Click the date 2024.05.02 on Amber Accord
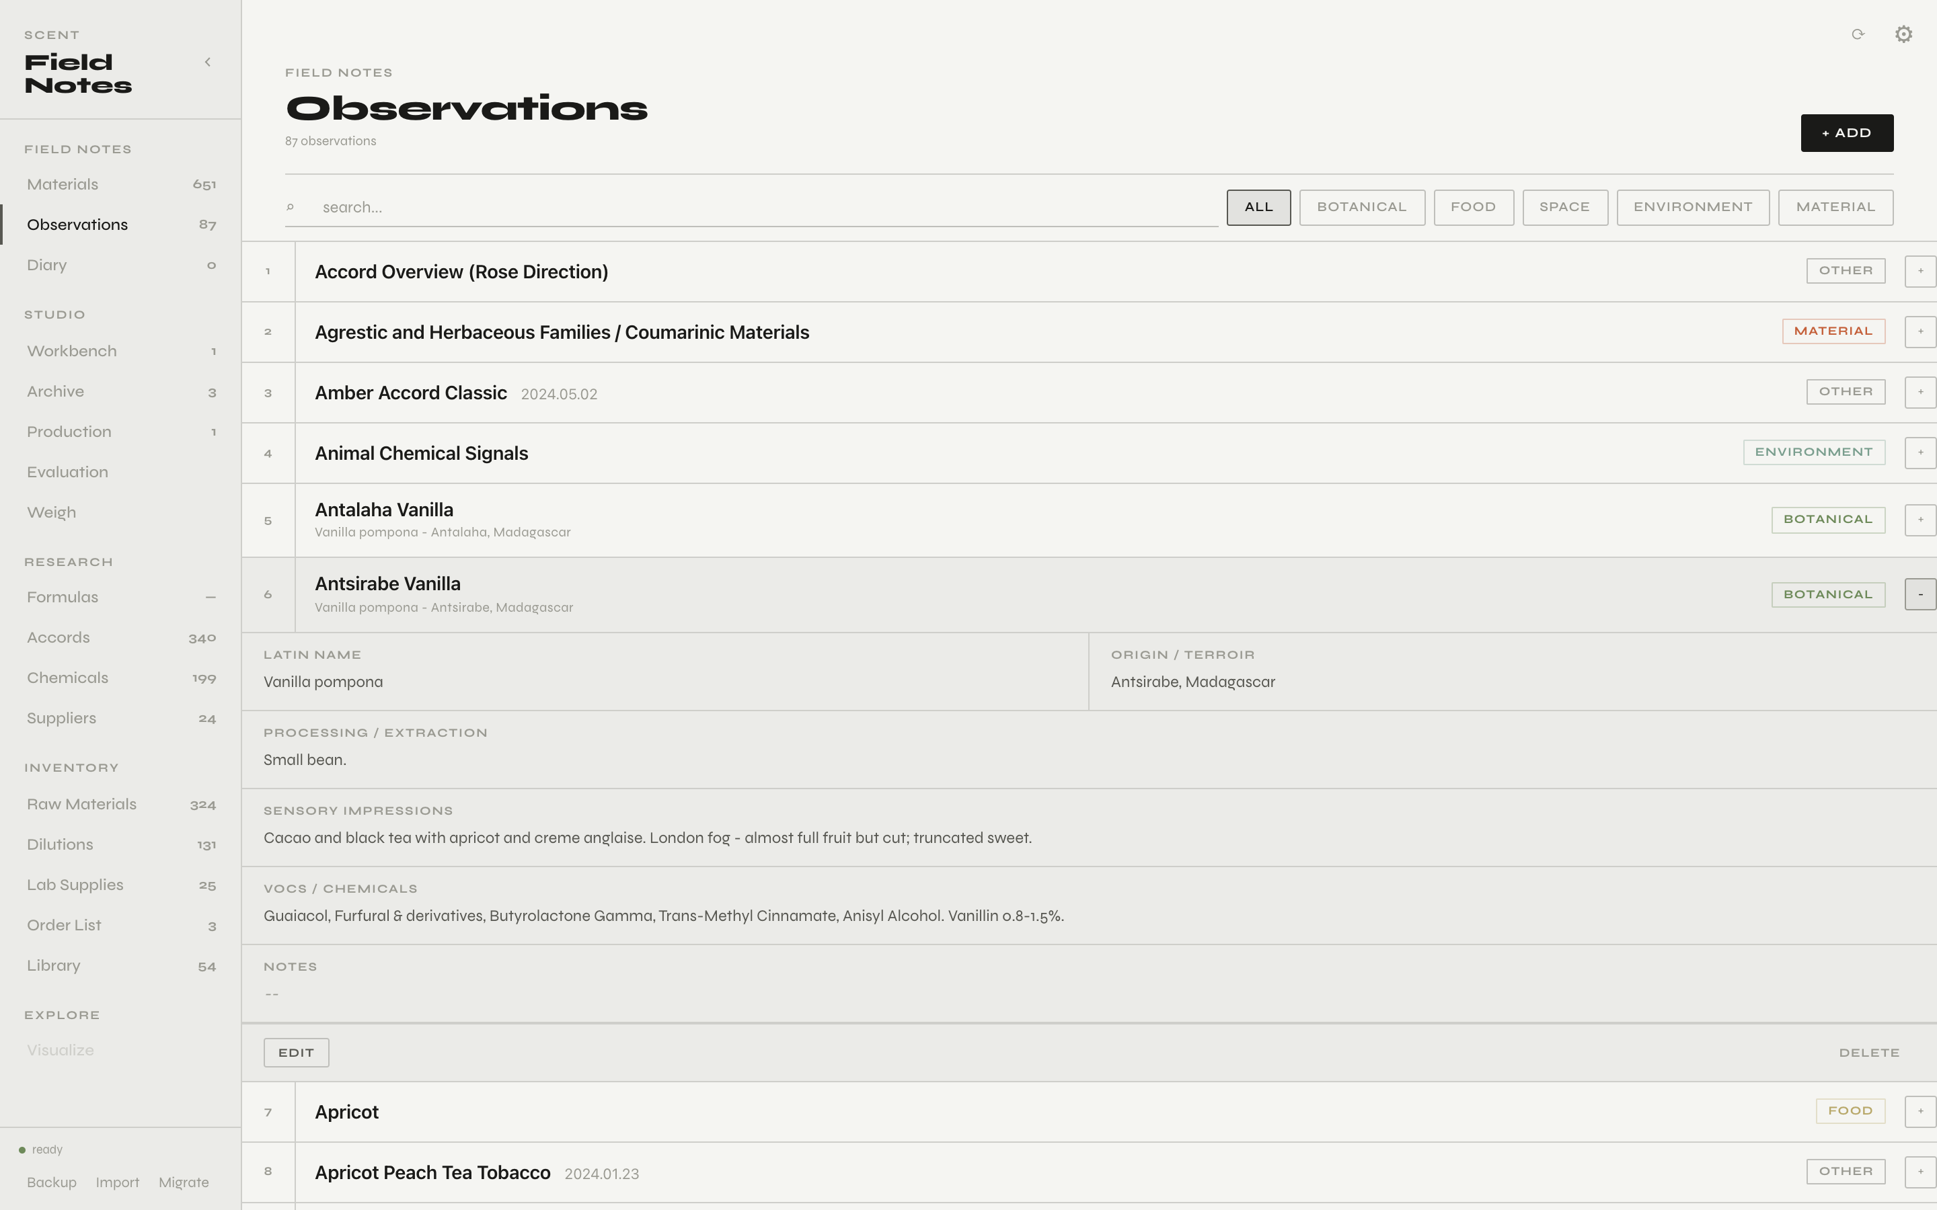This screenshot has width=1937, height=1210. tap(559, 395)
